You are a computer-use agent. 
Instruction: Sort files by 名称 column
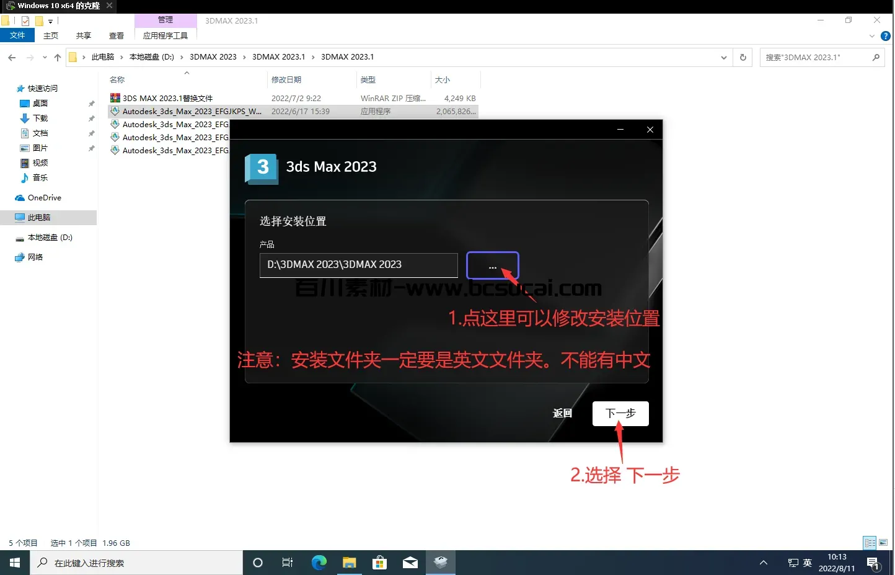tap(117, 79)
